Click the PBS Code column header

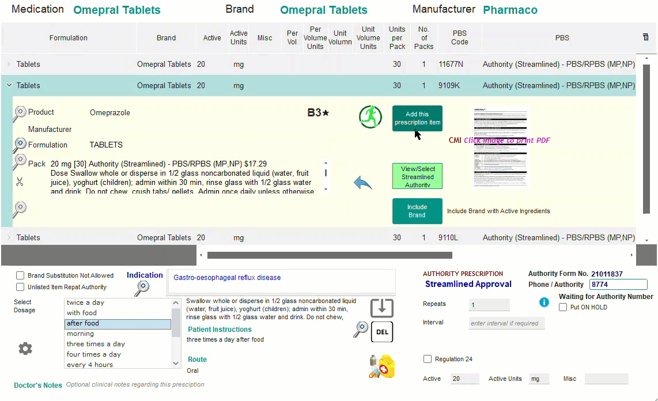tap(460, 38)
